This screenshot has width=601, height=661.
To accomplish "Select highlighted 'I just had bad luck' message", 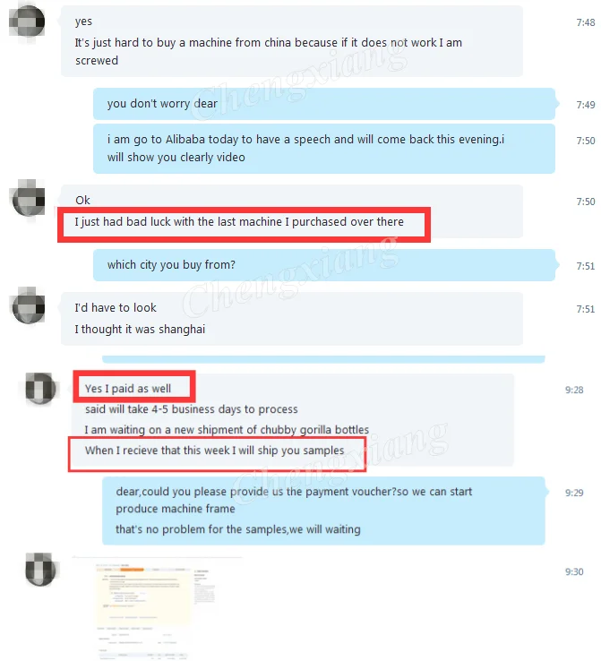I will [x=239, y=222].
